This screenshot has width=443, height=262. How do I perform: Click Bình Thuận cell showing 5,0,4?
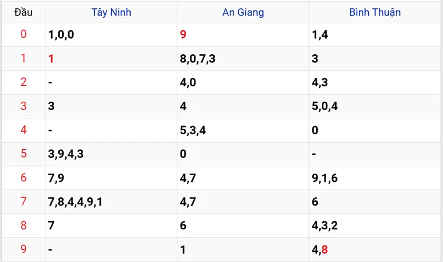(x=325, y=106)
